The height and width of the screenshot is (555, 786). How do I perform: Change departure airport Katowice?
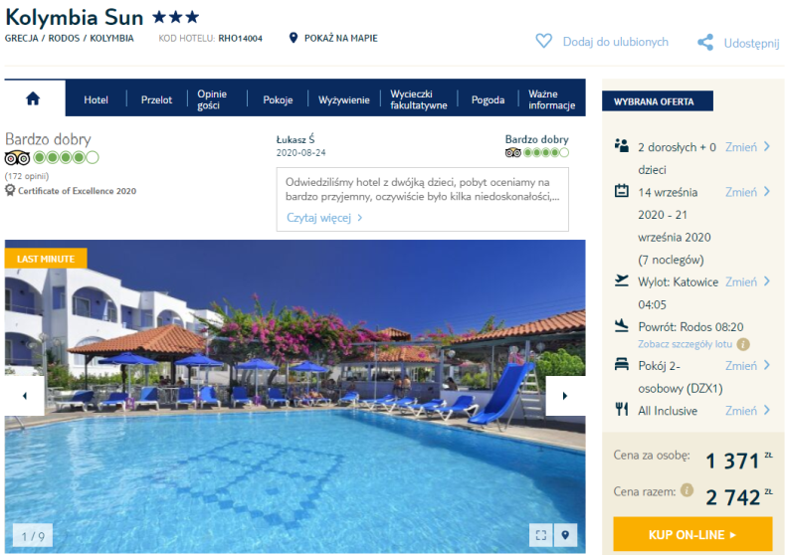pos(747,281)
